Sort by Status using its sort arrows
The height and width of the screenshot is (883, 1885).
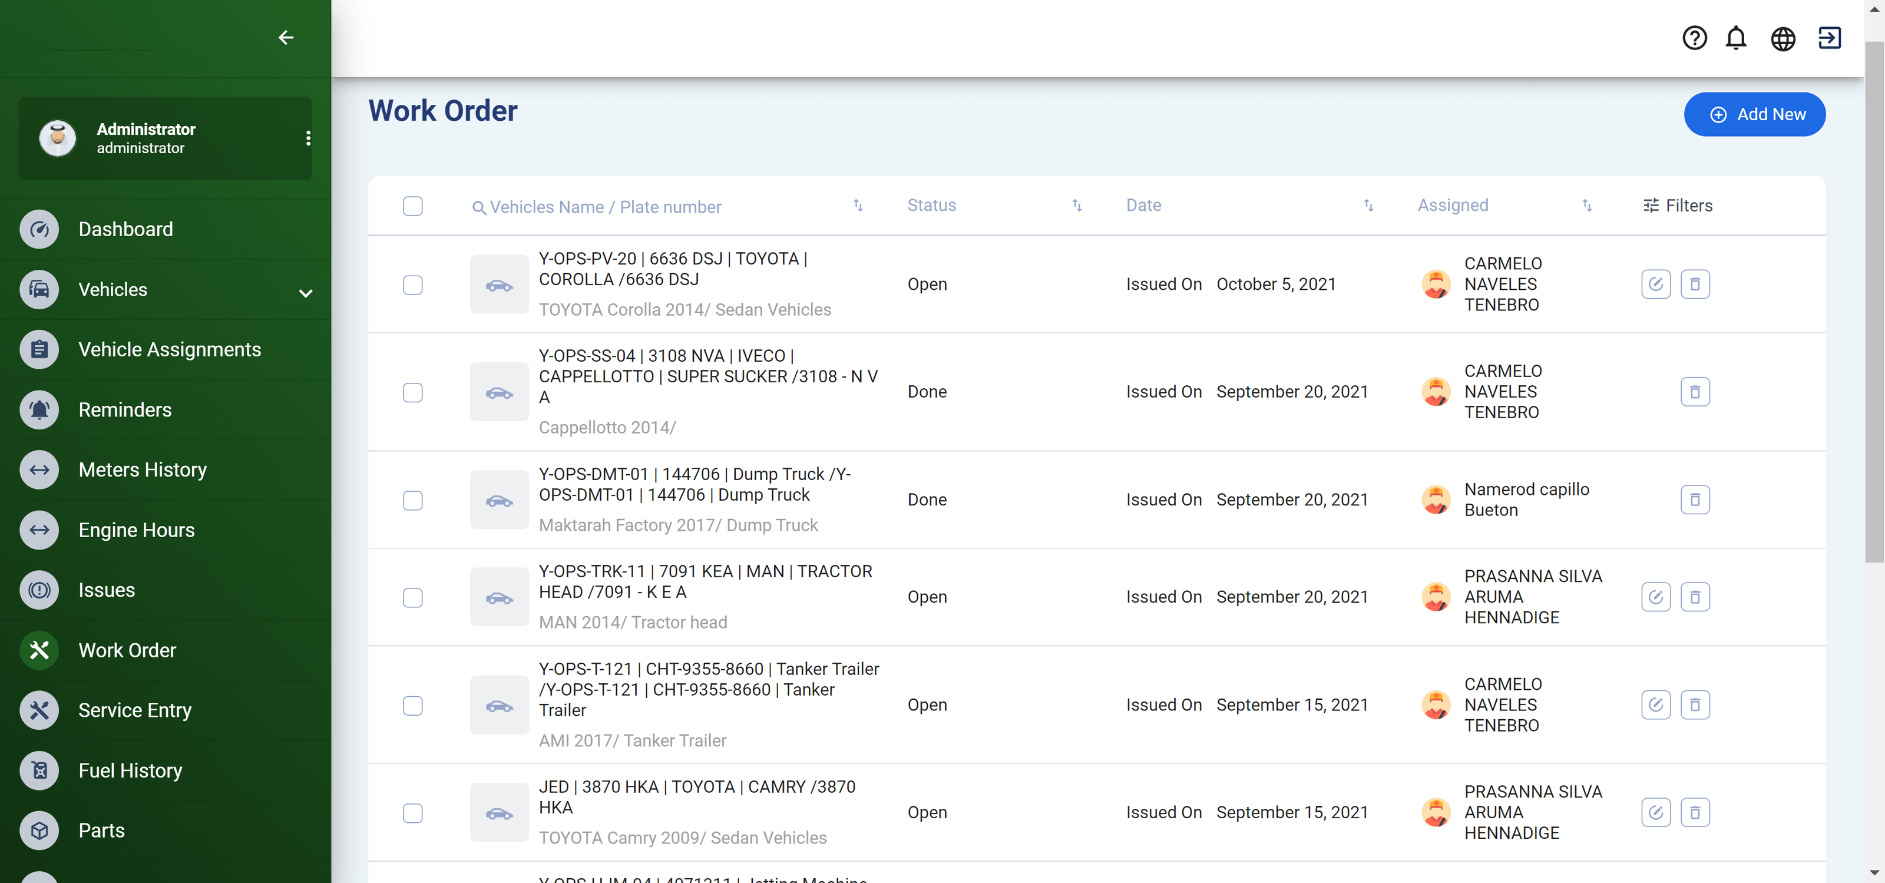pos(1076,206)
